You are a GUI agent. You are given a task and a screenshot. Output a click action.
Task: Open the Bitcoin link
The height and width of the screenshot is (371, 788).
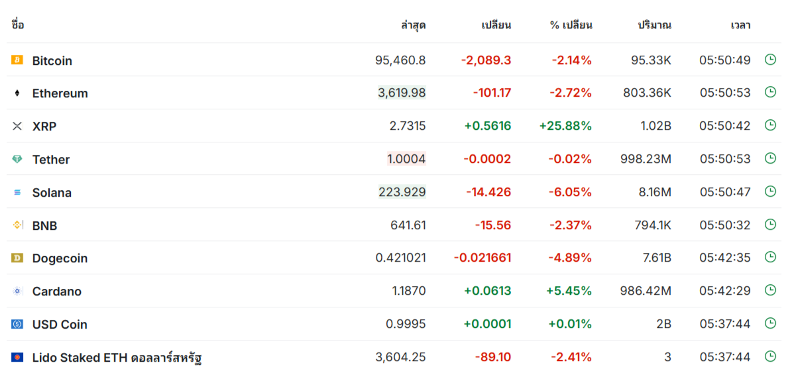click(x=52, y=61)
